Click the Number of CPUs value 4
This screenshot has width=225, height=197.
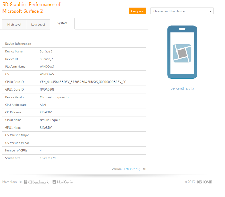[41, 150]
